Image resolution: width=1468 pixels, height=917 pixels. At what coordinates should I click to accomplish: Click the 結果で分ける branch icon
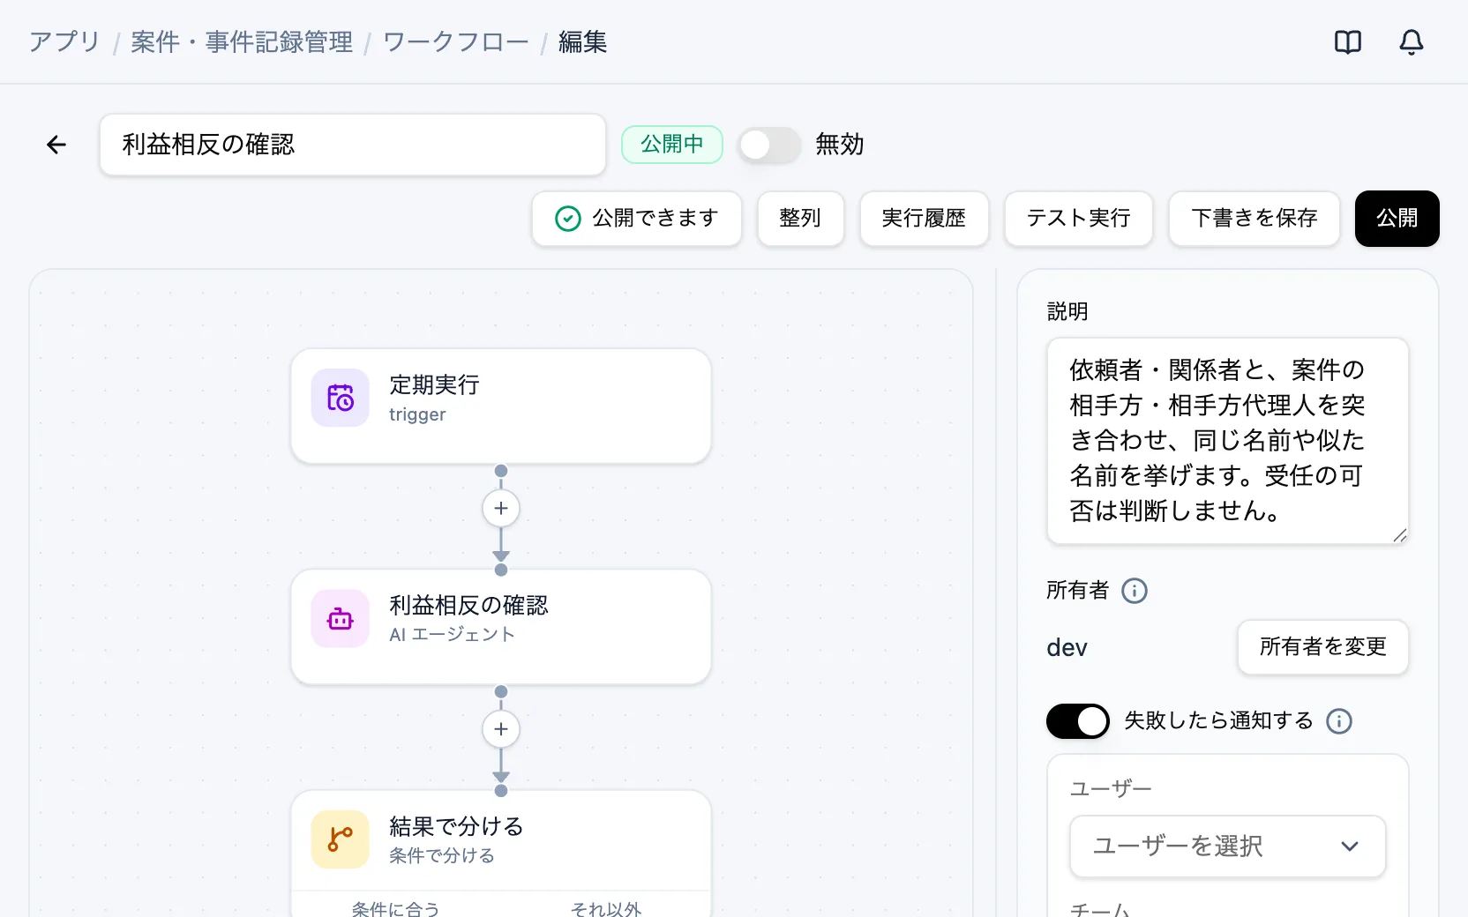pos(341,839)
